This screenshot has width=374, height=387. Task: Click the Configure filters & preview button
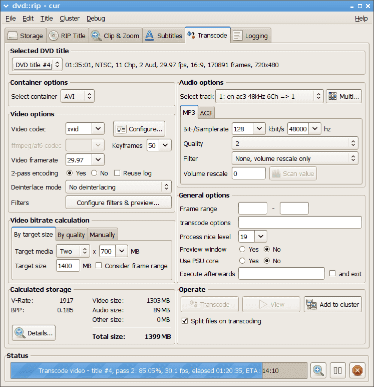coord(118,203)
